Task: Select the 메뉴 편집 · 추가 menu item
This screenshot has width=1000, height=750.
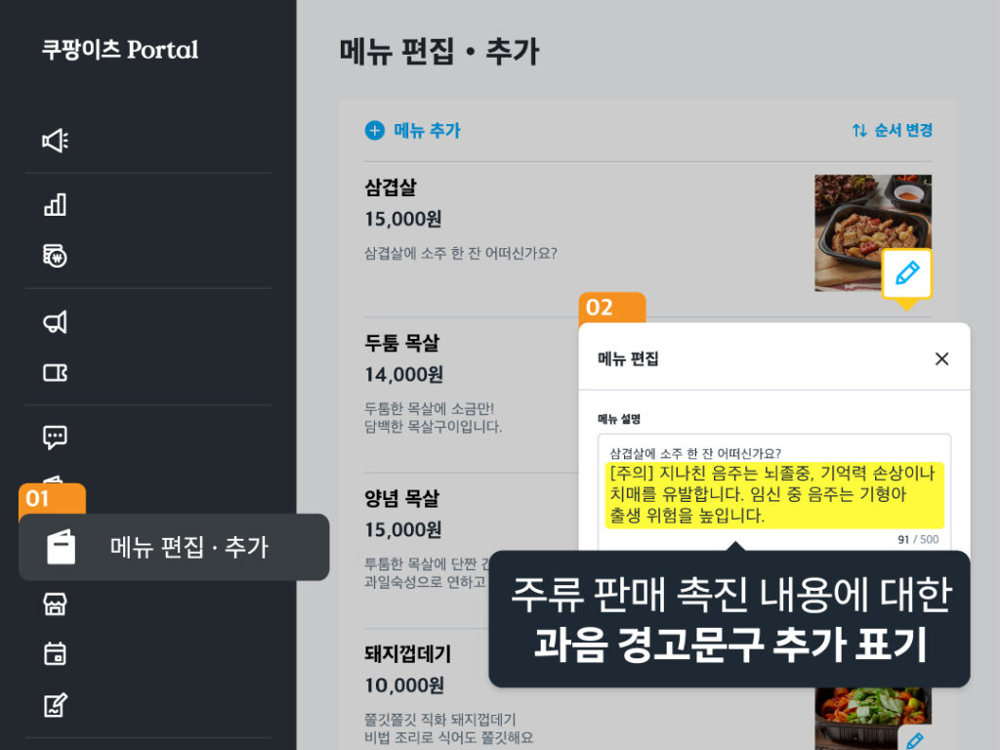Action: pyautogui.click(x=174, y=547)
